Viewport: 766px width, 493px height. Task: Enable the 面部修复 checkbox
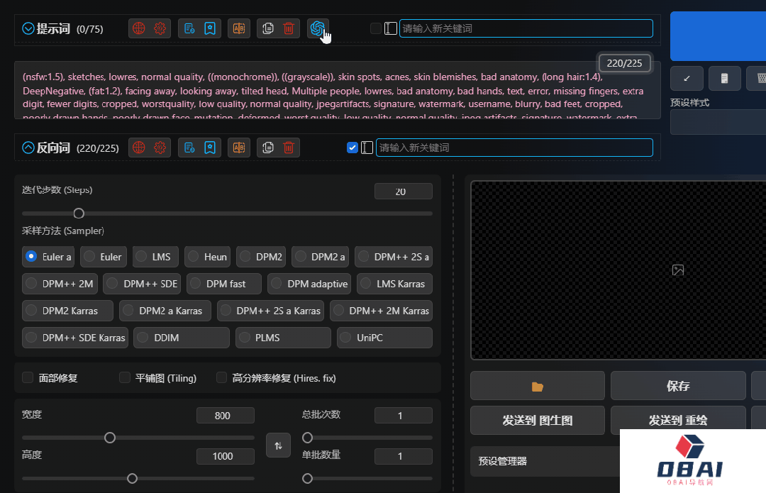coord(28,378)
